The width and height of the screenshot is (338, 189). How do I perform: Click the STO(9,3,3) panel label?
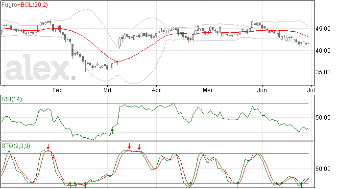(x=16, y=146)
